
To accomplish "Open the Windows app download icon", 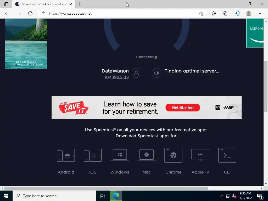I will point(120,155).
